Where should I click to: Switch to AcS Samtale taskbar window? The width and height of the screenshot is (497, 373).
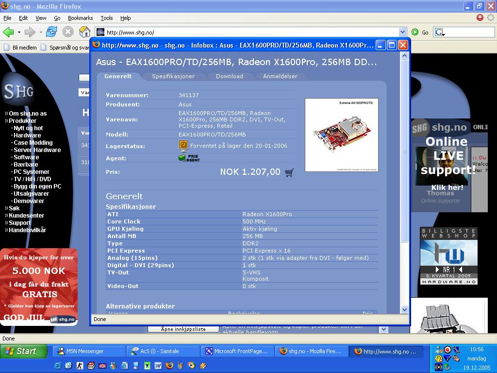click(x=163, y=352)
